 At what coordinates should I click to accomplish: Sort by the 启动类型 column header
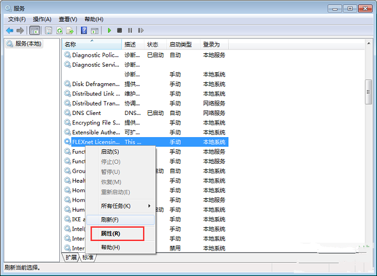pos(184,44)
